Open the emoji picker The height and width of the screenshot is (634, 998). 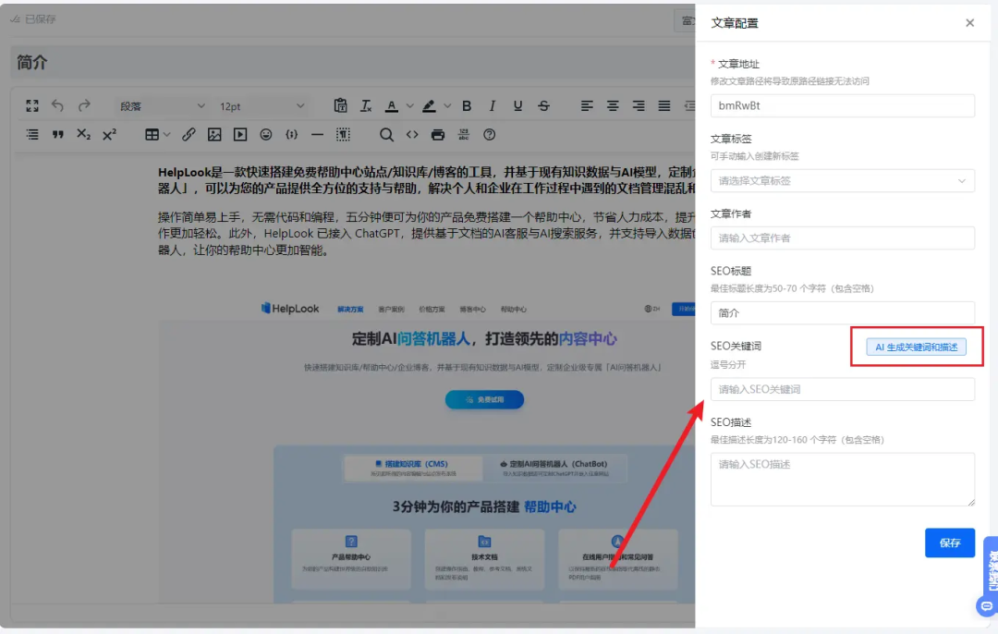(266, 134)
